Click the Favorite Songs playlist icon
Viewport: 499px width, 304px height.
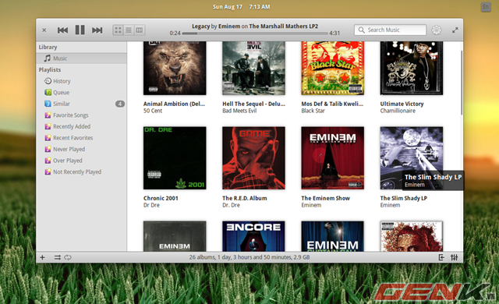click(x=48, y=115)
